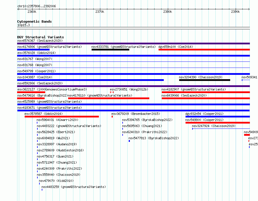Open nsv5711947 (Chuang2021) label
The image size is (258, 201).
(57, 162)
